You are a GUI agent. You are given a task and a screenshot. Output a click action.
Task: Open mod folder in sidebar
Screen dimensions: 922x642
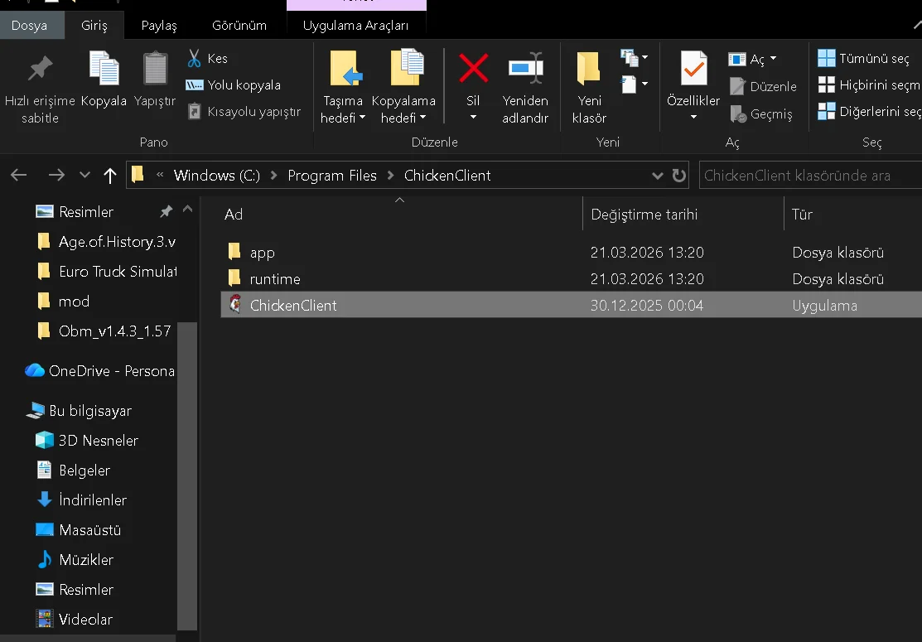pos(74,302)
